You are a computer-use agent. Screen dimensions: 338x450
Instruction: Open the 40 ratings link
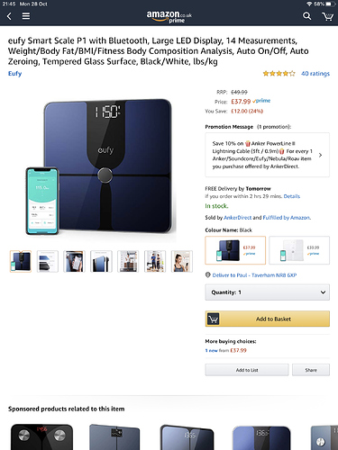pos(315,74)
